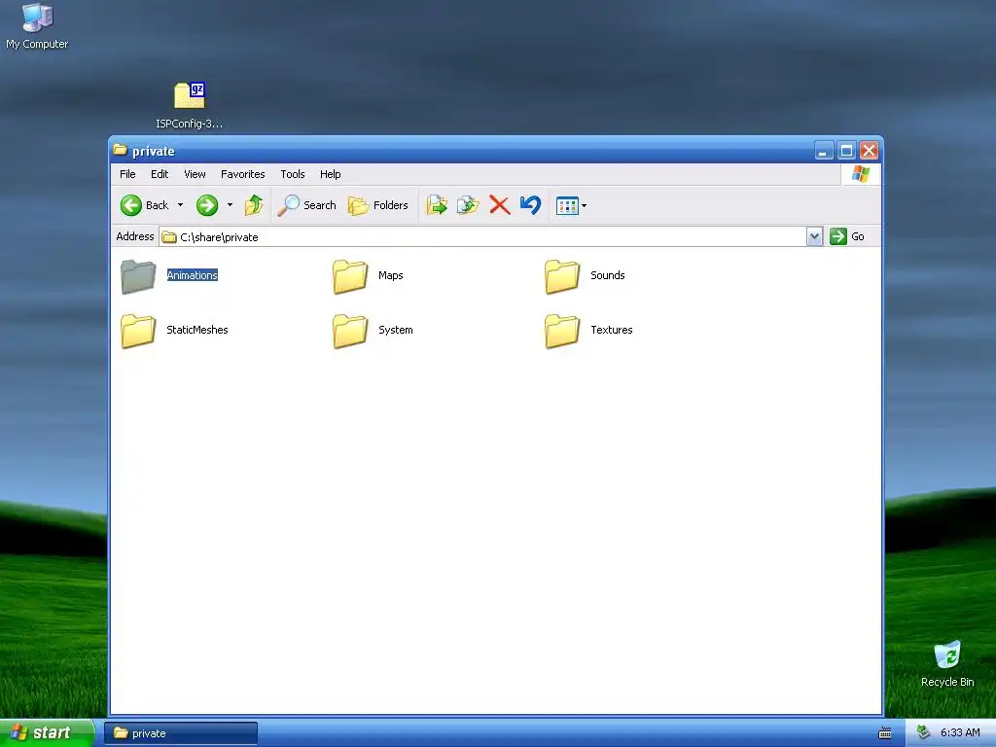
Task: Toggle the Folders tree pane
Action: click(x=378, y=205)
